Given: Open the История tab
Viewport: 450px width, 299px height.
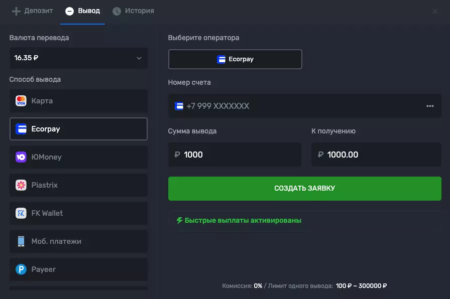Looking at the screenshot, I should point(133,11).
